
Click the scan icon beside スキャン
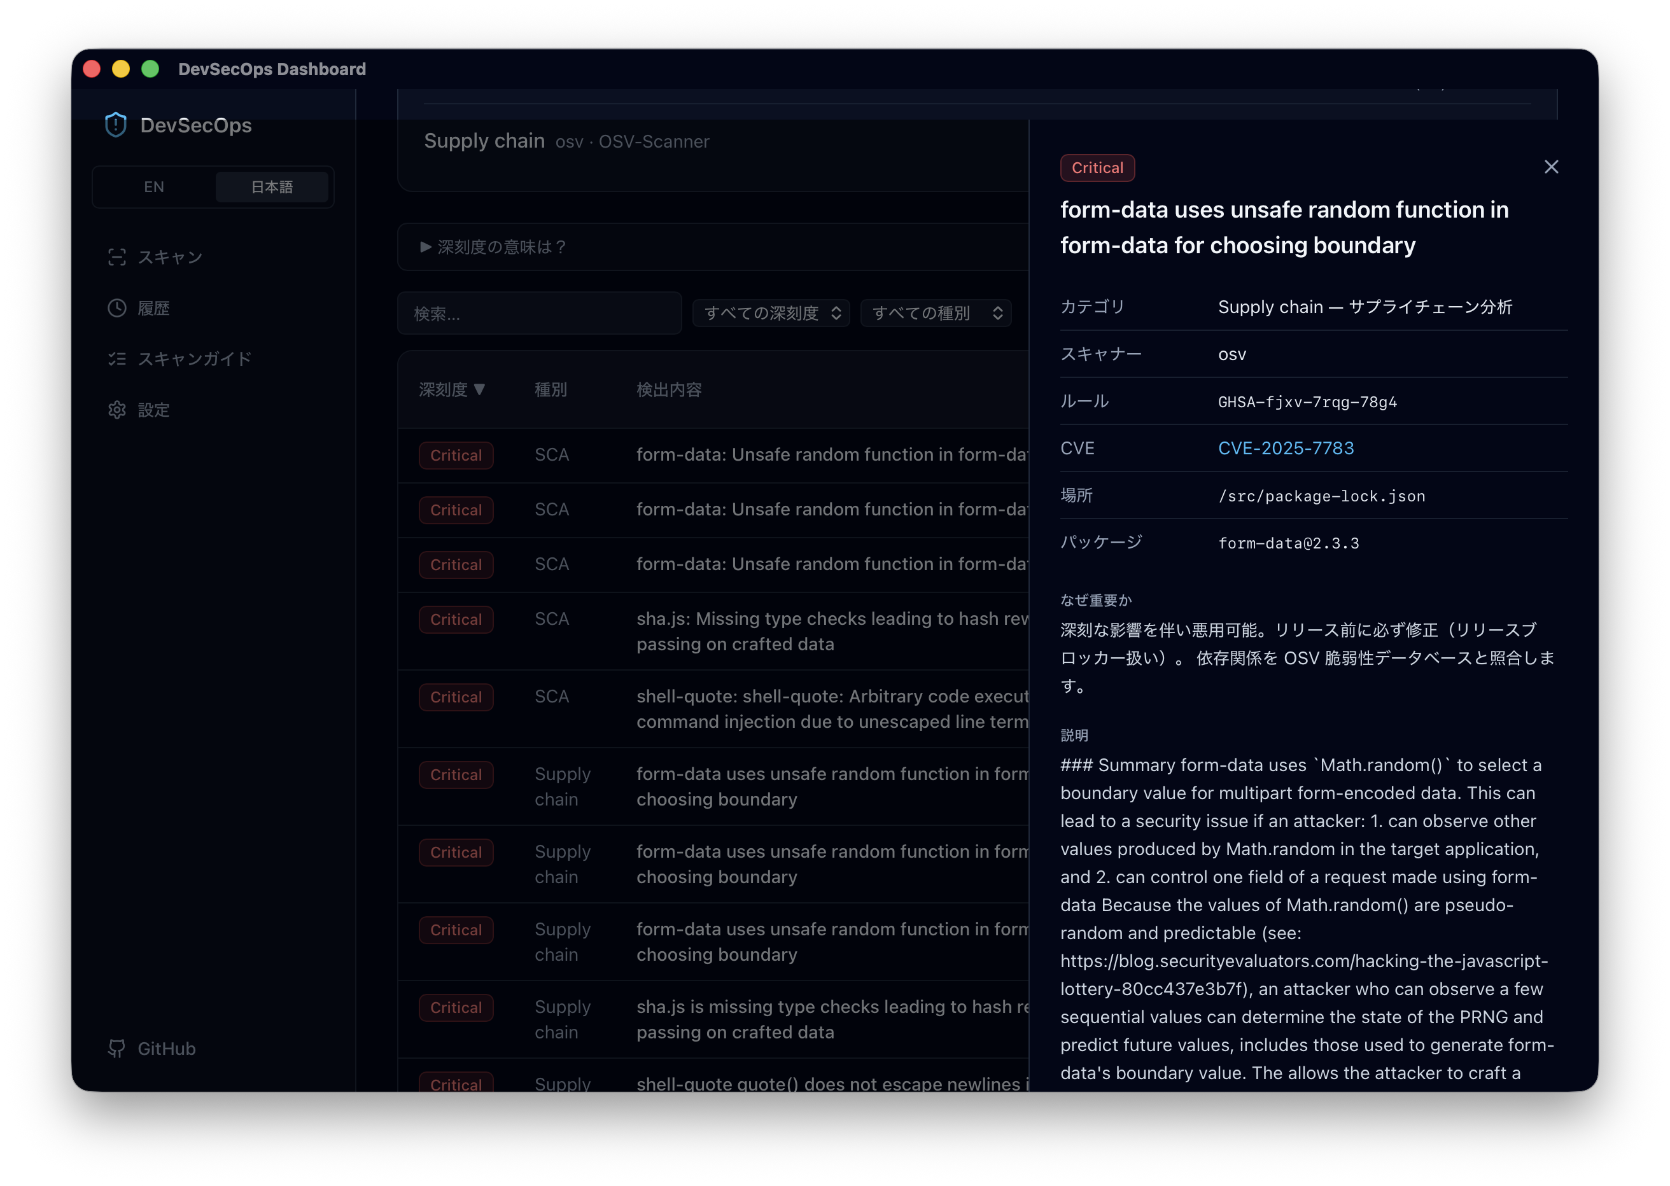tap(117, 257)
